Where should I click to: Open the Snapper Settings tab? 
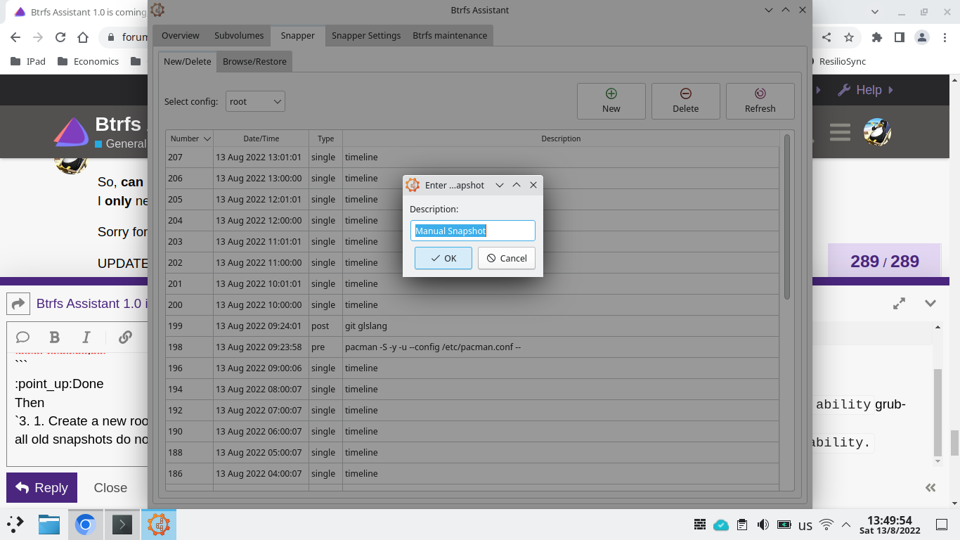(366, 35)
